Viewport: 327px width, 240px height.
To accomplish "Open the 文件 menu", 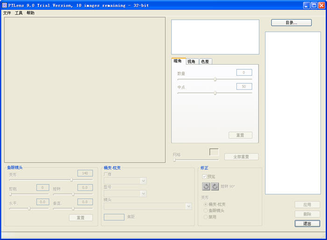I will point(7,13).
